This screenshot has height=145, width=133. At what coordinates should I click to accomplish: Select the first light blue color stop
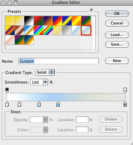(x=39, y=104)
